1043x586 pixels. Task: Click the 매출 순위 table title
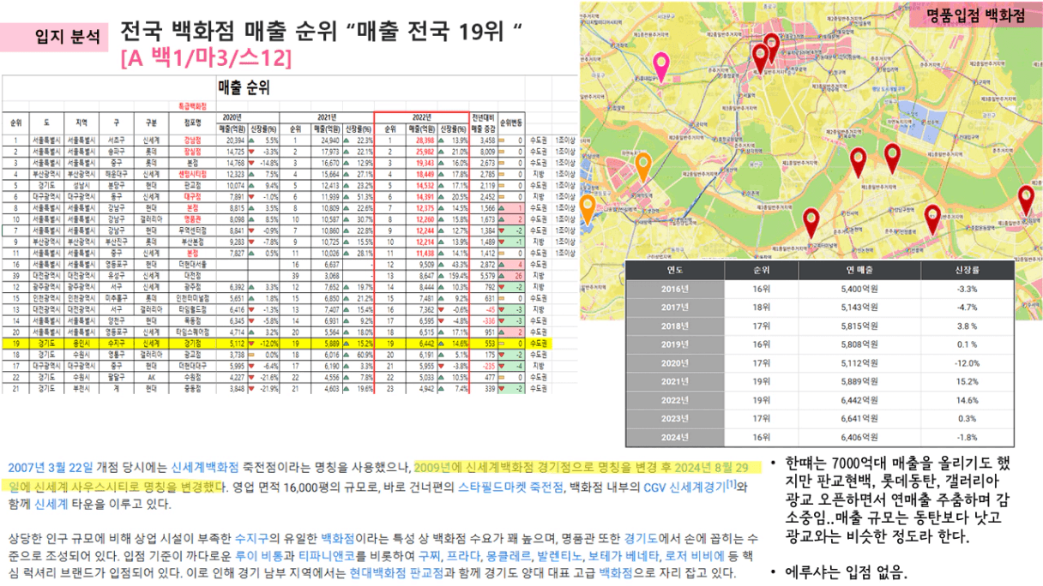click(244, 87)
